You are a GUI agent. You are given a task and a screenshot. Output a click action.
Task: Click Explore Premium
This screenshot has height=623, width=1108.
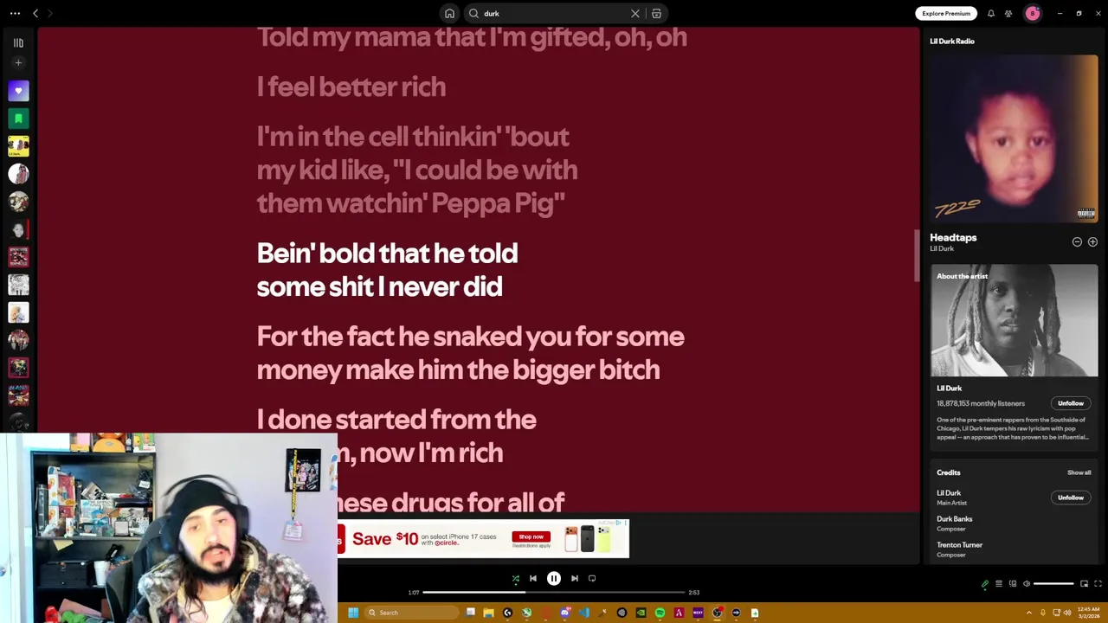[x=946, y=13]
